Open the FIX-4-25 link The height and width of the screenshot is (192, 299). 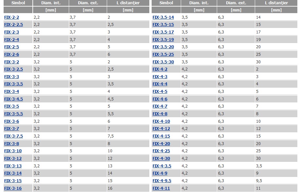point(161,151)
